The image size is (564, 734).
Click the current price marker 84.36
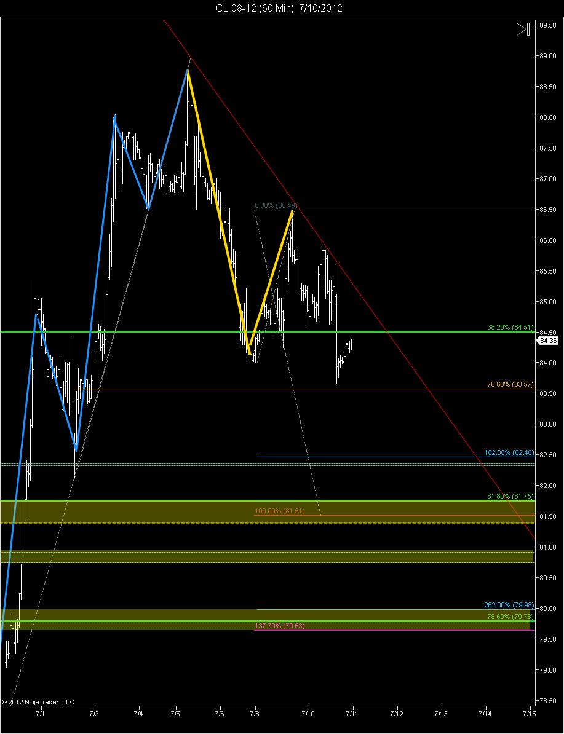point(548,341)
